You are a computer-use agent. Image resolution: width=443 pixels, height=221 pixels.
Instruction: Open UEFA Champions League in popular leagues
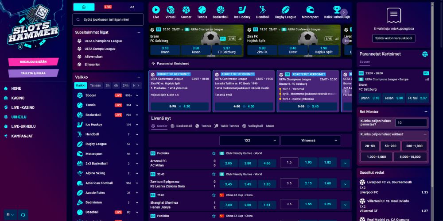click(x=103, y=41)
